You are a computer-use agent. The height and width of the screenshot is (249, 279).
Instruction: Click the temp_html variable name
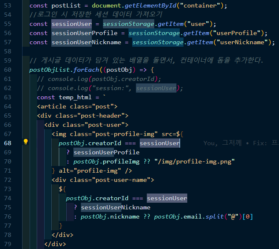tap(75, 97)
